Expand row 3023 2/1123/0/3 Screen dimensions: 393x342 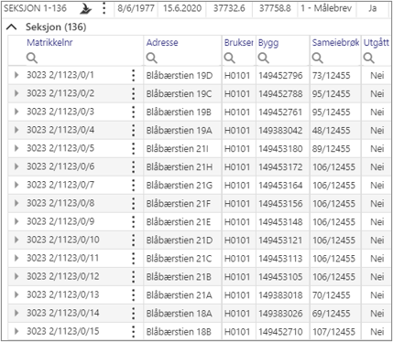[x=16, y=112]
